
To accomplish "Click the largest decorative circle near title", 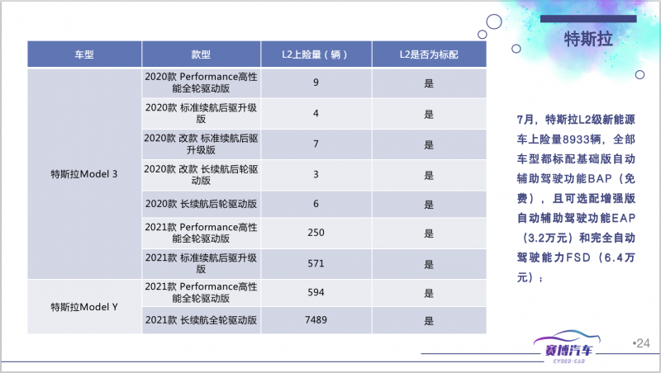I will tap(494, 21).
